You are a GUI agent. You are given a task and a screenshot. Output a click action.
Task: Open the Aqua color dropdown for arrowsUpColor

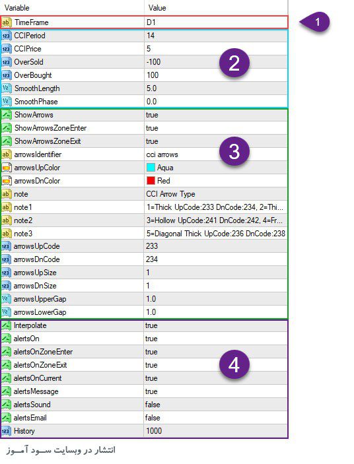click(215, 168)
